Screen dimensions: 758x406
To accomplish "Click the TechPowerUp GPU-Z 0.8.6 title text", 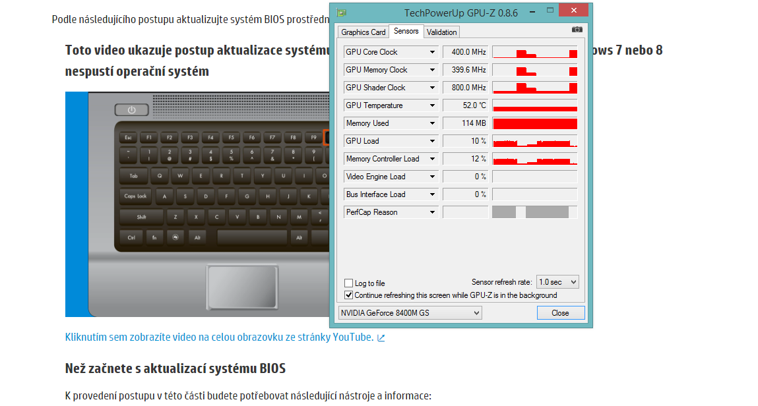I will (x=461, y=13).
